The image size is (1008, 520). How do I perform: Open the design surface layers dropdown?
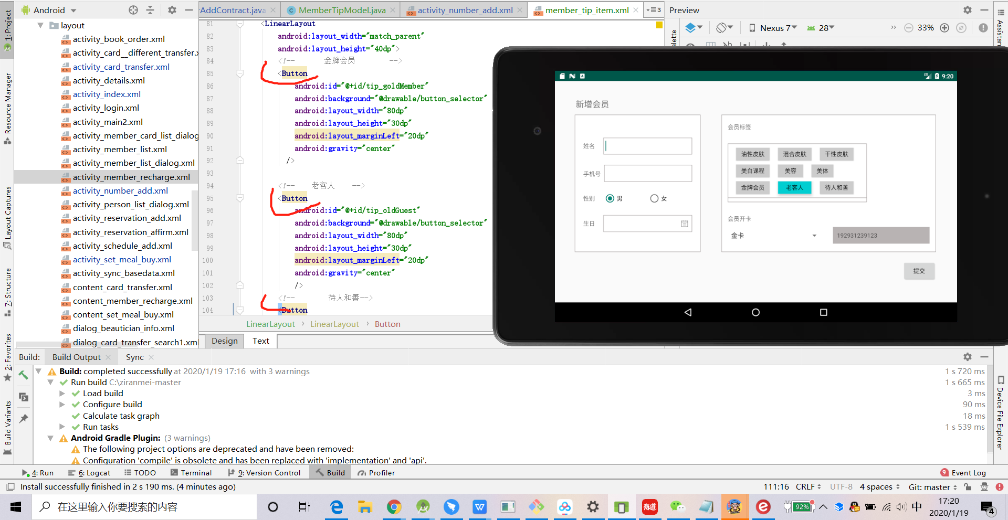click(x=694, y=28)
